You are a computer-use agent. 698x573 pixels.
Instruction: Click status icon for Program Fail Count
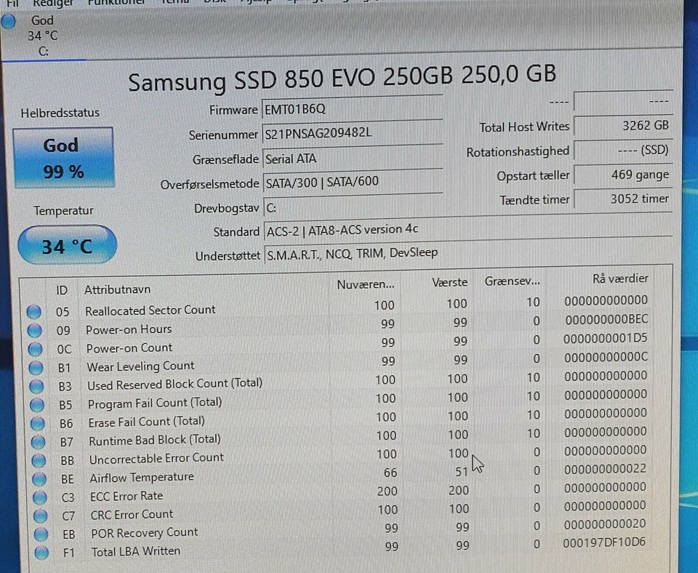(37, 405)
